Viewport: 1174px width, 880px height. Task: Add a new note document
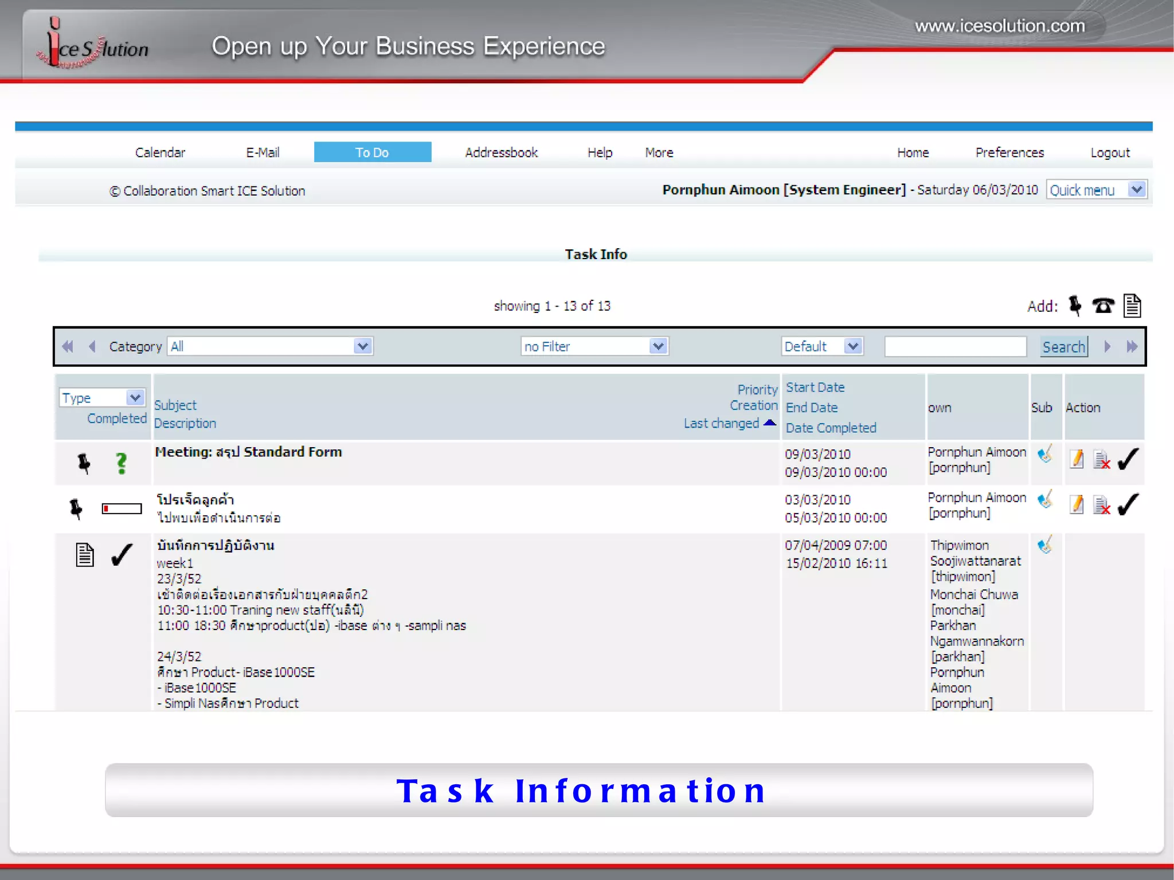(1132, 306)
